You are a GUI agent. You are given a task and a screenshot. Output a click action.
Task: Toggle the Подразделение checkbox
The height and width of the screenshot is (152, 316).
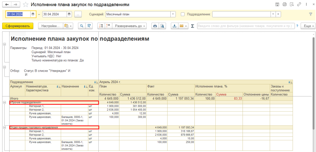(x=183, y=14)
